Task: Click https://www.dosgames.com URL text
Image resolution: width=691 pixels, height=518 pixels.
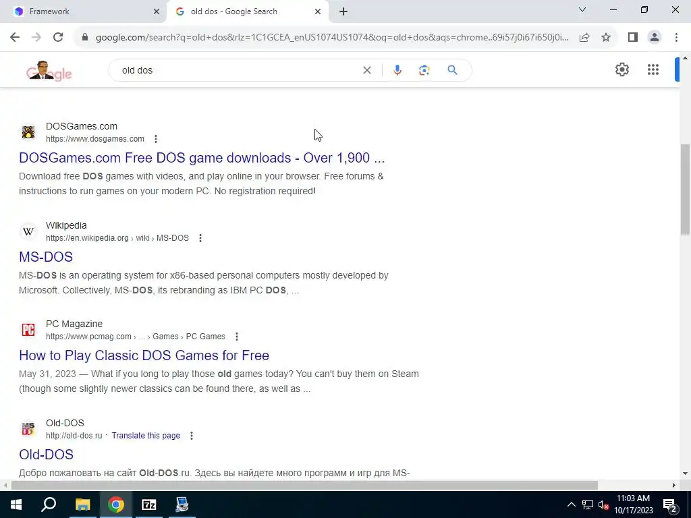Action: (94, 139)
